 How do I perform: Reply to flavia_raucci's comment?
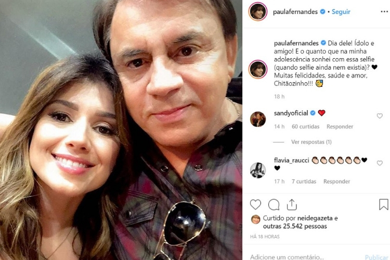pos(336,181)
